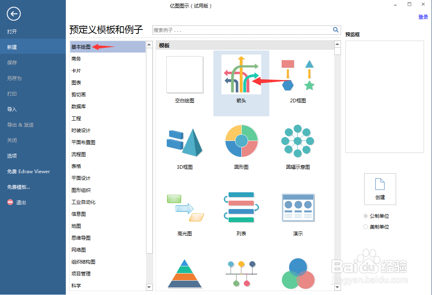The width and height of the screenshot is (432, 295).
Task: Select the 图表 category
Action: pos(76,82)
